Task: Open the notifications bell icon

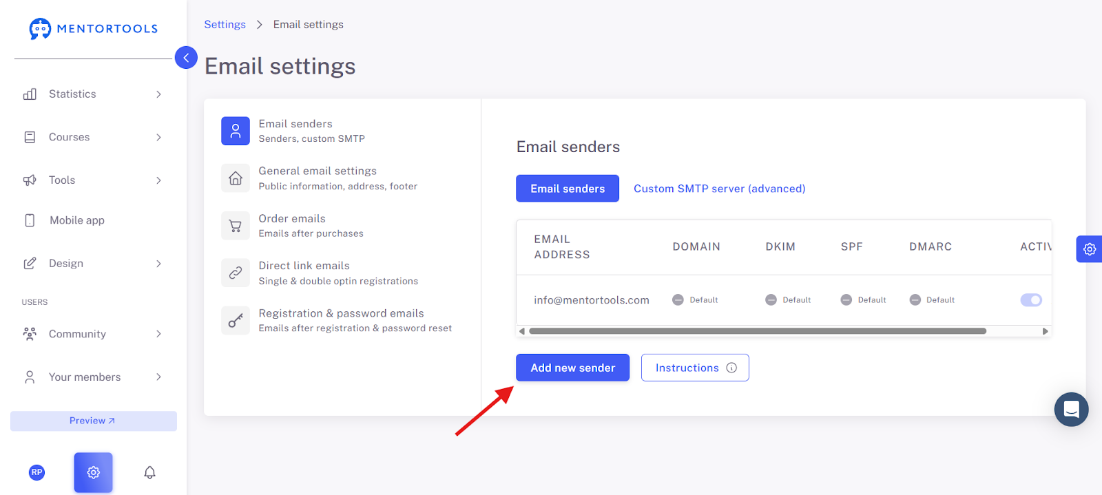Action: pyautogui.click(x=149, y=472)
